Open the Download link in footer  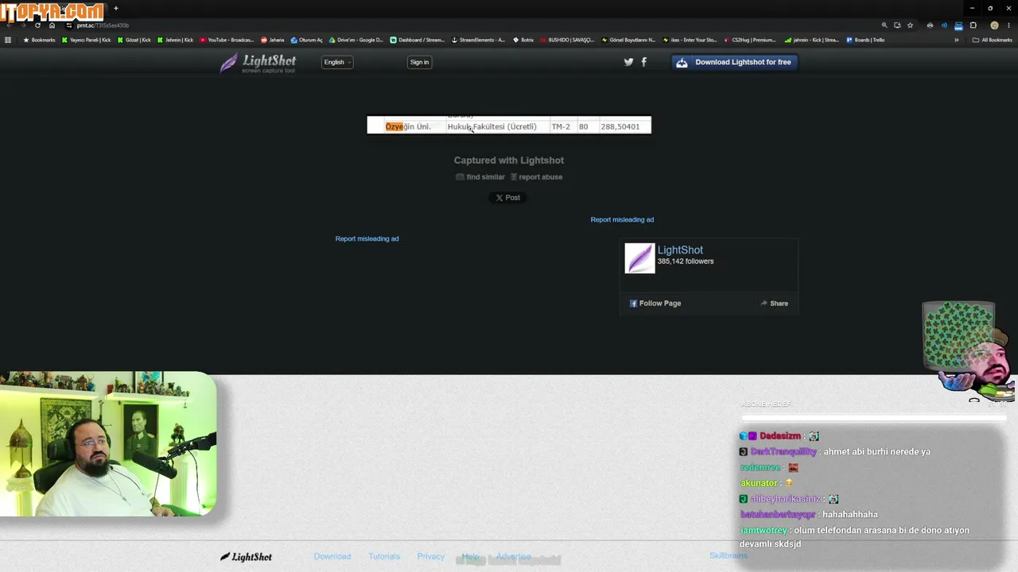point(332,556)
